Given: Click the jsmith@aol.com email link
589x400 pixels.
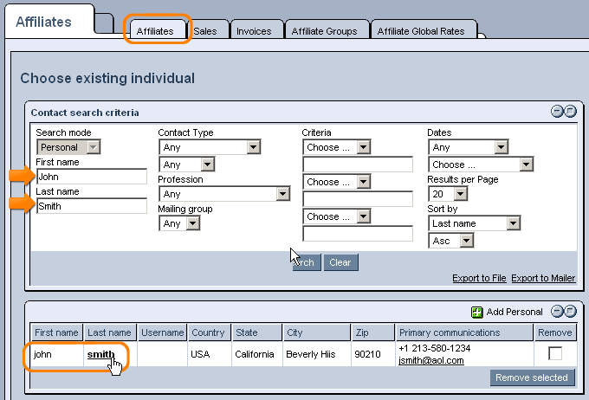Looking at the screenshot, I should [x=427, y=361].
